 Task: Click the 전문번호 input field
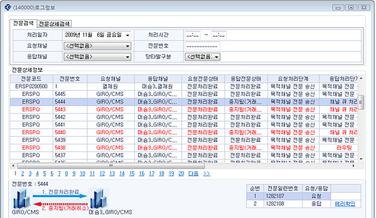(202, 46)
